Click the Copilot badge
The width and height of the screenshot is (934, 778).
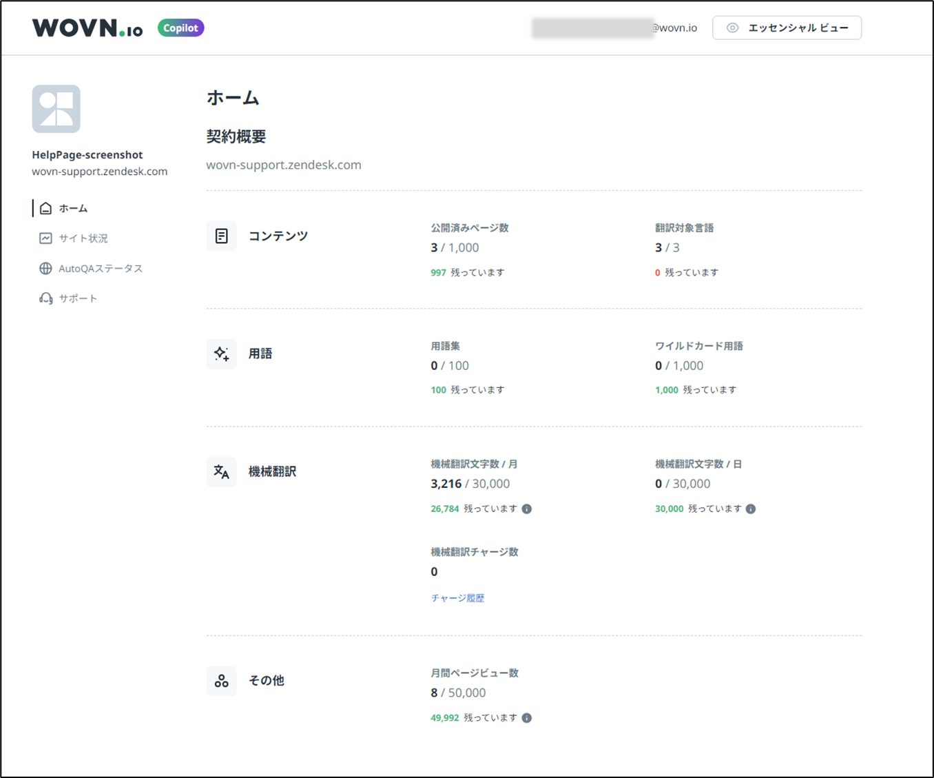(180, 28)
